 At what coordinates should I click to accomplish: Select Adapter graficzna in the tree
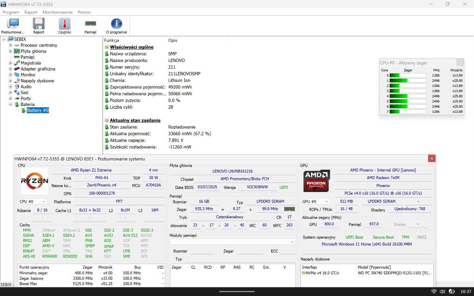[38, 69]
